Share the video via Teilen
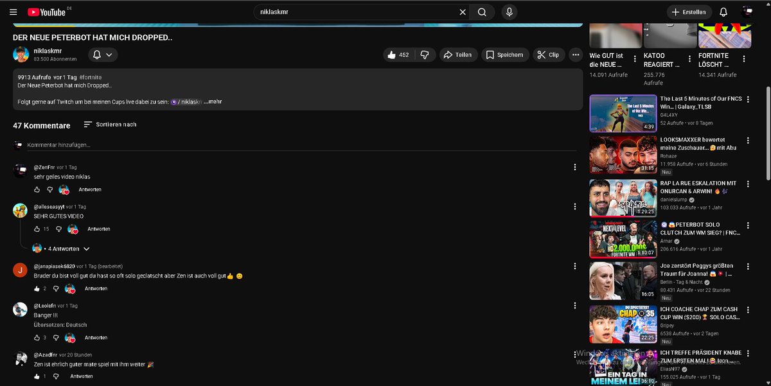Image resolution: width=771 pixels, height=386 pixels. (457, 55)
